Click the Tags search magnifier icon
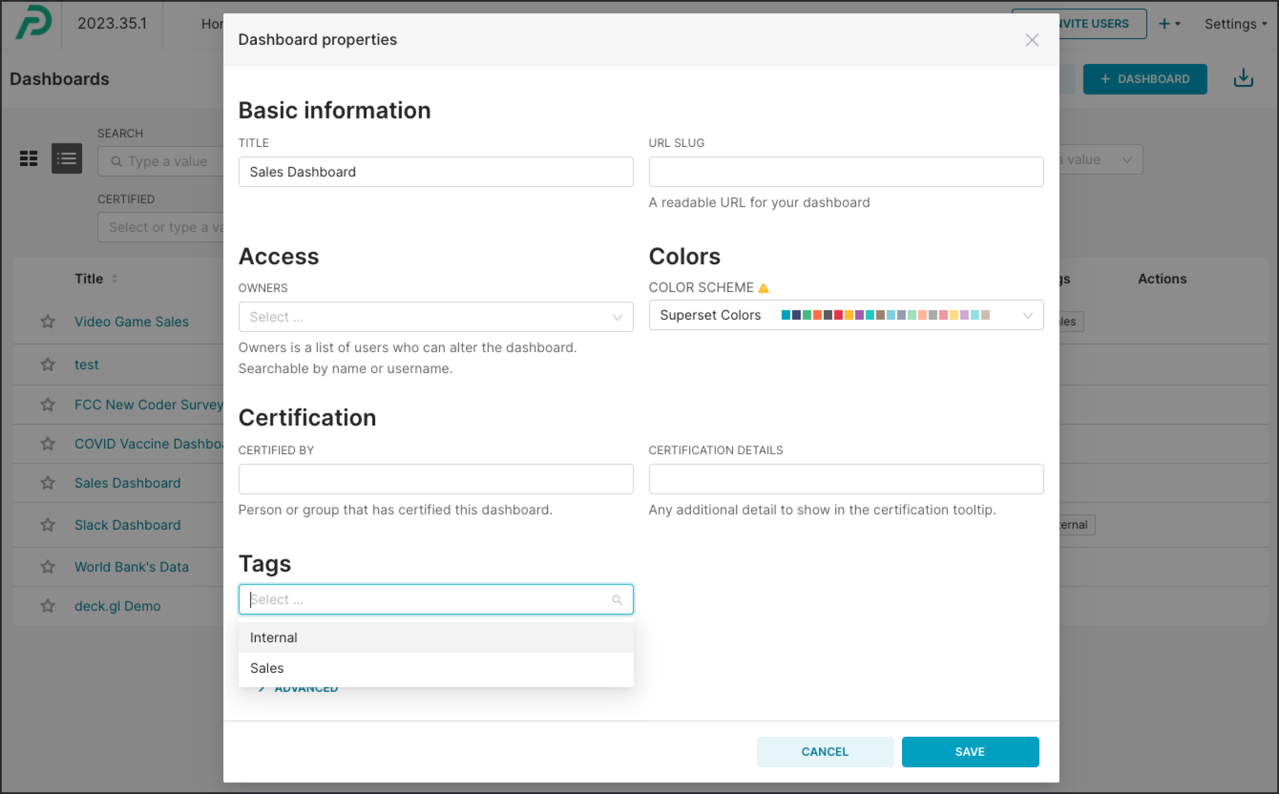1279x794 pixels. coord(617,599)
